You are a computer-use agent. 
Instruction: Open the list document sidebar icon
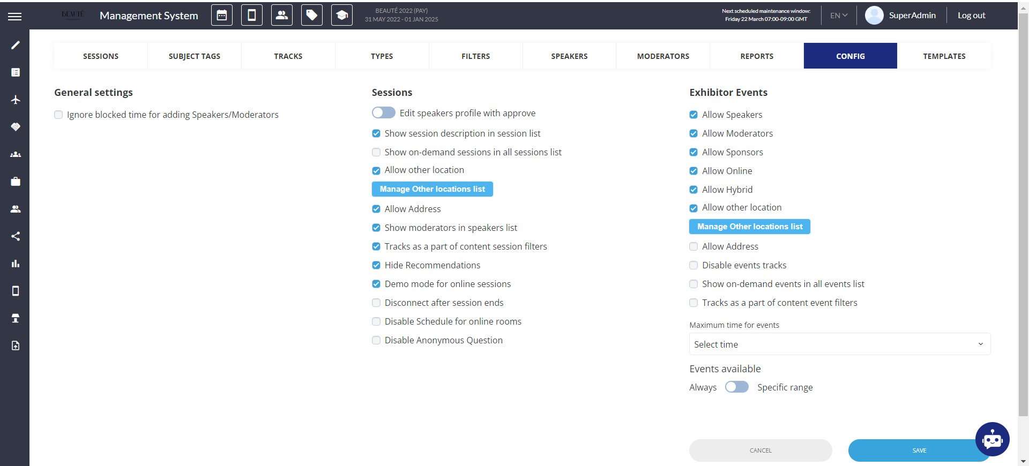coord(16,72)
